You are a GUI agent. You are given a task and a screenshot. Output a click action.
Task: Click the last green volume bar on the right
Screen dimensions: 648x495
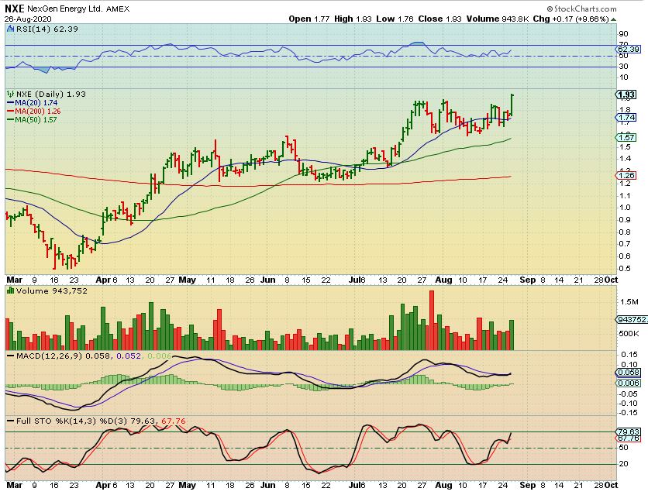[512, 335]
